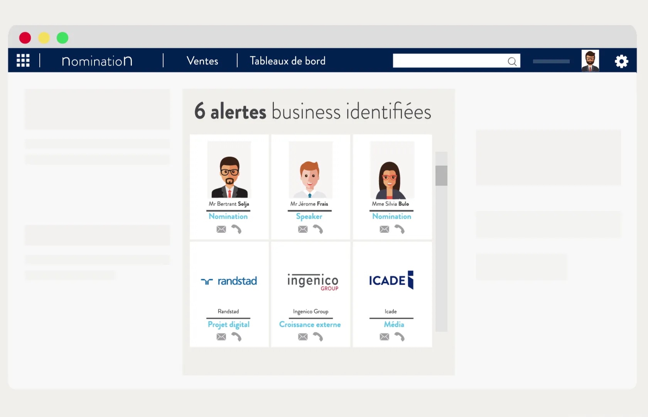Call Mme Silvia Bulo via phone icon

tap(400, 229)
